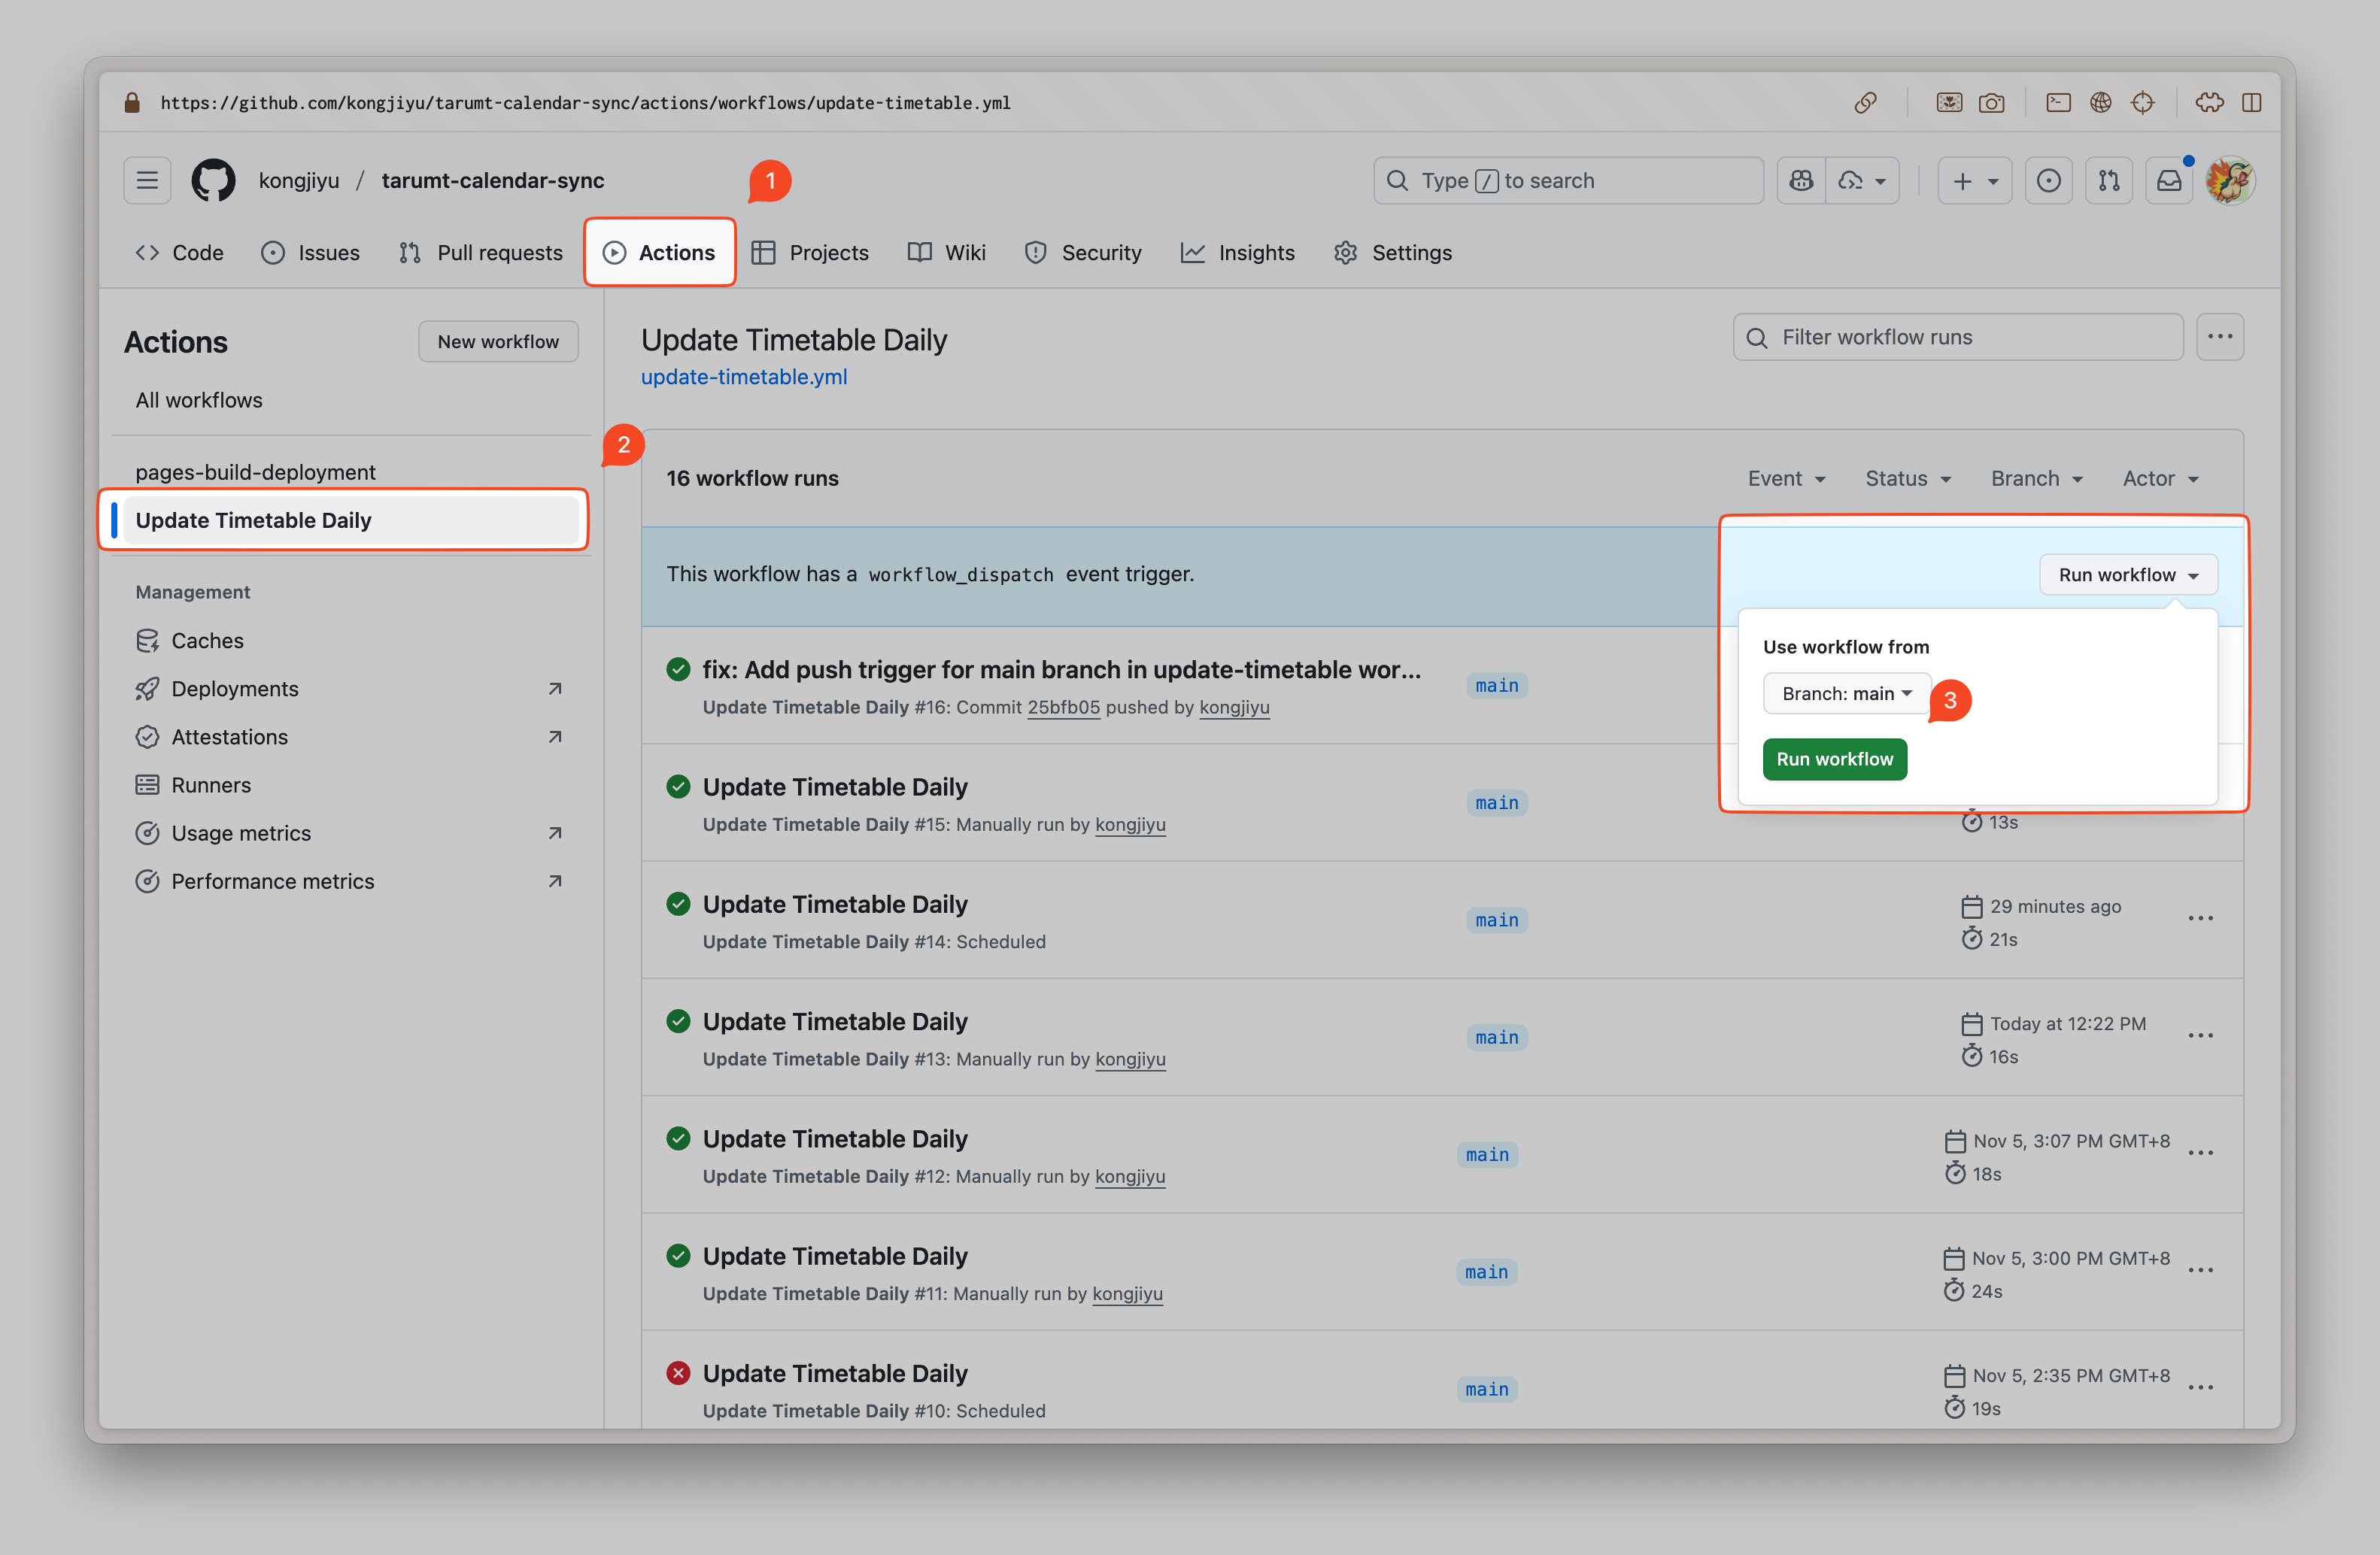The height and width of the screenshot is (1555, 2380).
Task: Click the GitHub Octocat logo
Action: [213, 181]
